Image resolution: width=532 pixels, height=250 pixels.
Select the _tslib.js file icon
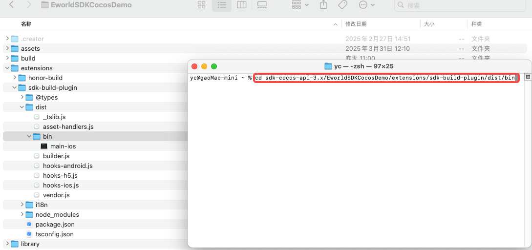pyautogui.click(x=37, y=117)
